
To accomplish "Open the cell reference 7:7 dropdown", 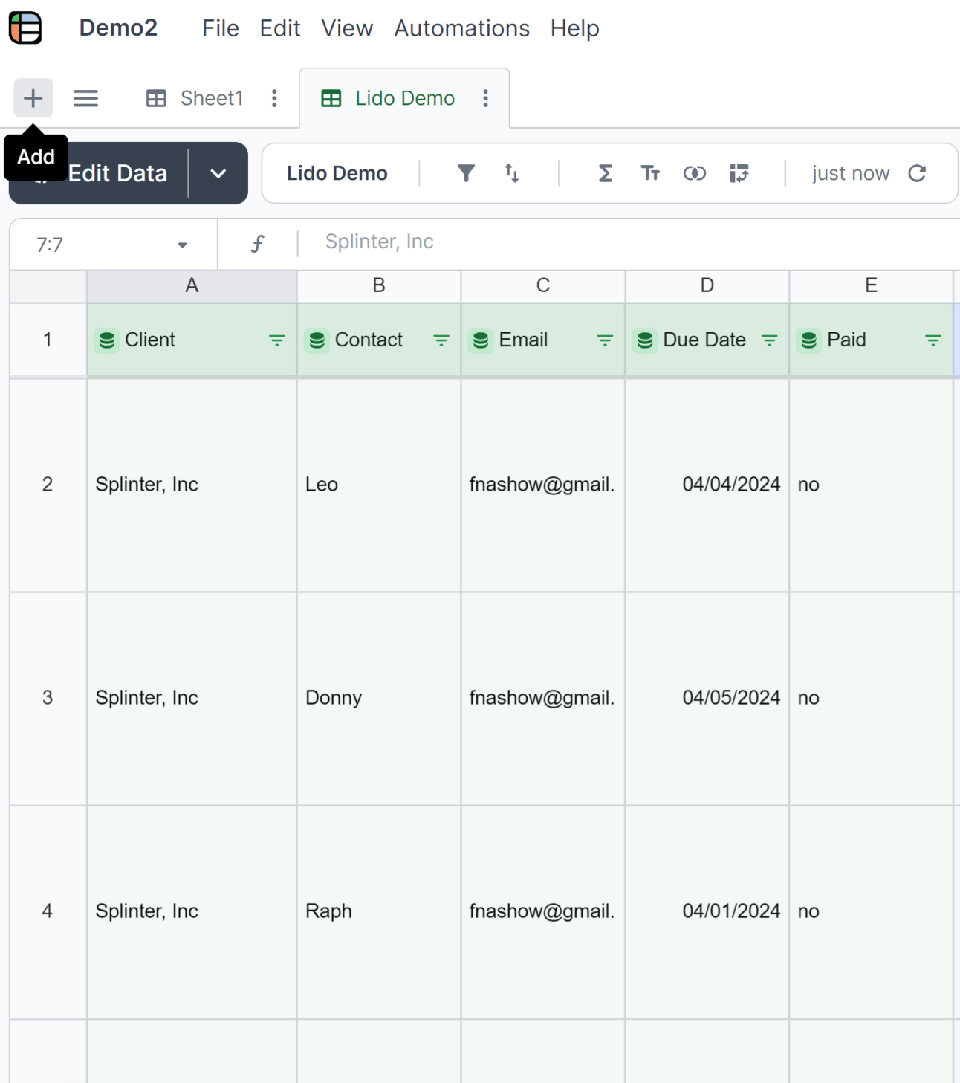I will (182, 245).
